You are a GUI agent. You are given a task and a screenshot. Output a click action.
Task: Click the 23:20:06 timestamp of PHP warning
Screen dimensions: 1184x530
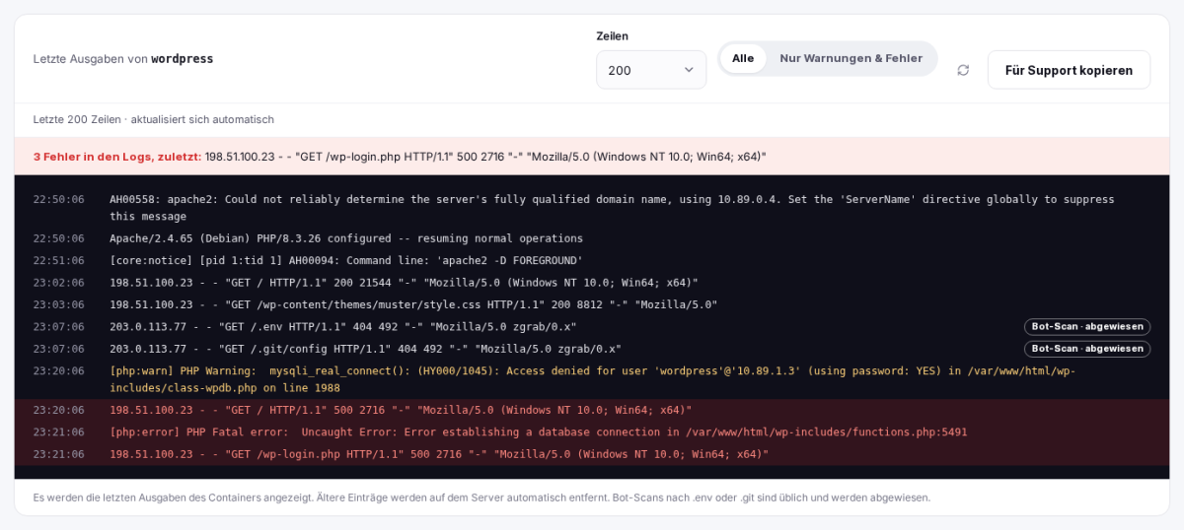[x=59, y=370]
